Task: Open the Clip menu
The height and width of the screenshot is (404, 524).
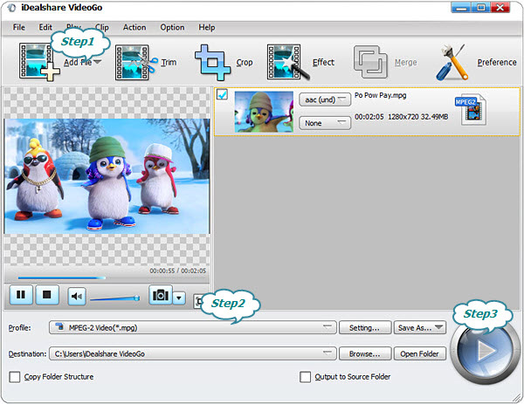Action: (x=102, y=27)
